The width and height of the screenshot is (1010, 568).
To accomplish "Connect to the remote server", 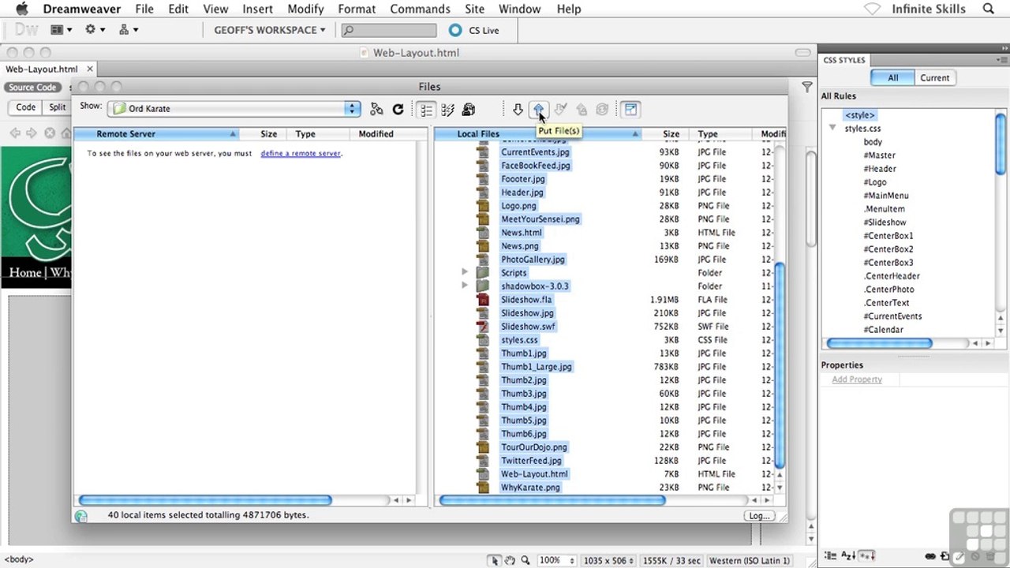I will (x=376, y=110).
